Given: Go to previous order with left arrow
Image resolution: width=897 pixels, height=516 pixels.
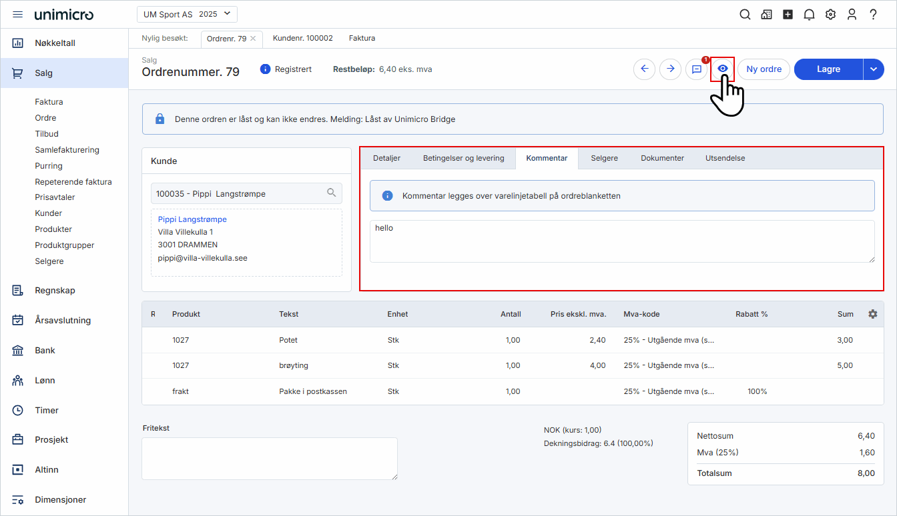Looking at the screenshot, I should [644, 69].
